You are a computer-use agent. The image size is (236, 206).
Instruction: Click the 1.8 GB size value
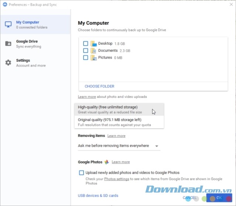(120, 44)
